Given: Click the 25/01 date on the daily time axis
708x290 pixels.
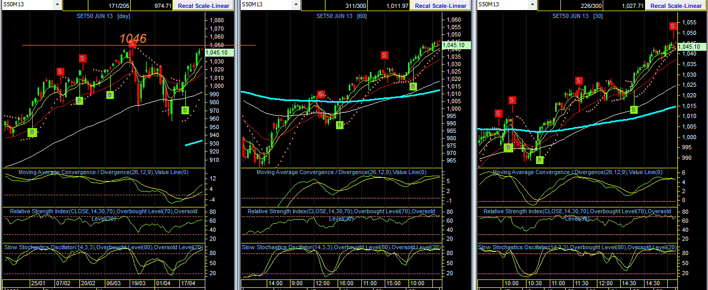Looking at the screenshot, I should coord(38,283).
